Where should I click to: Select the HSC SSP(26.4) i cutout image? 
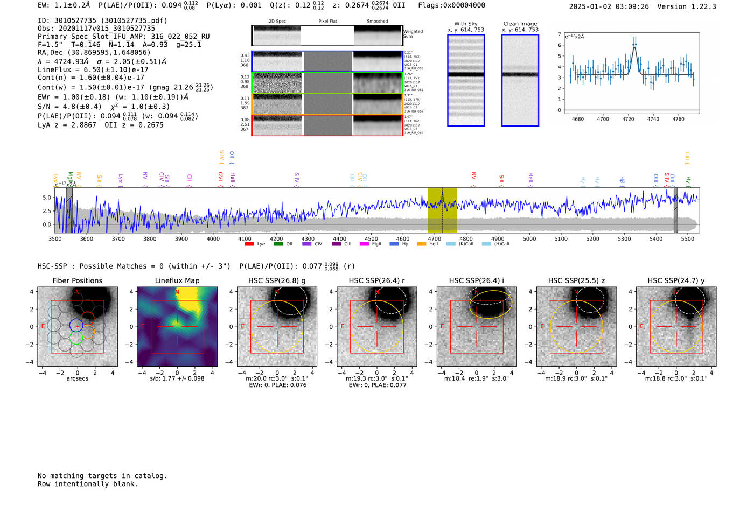[x=477, y=327]
